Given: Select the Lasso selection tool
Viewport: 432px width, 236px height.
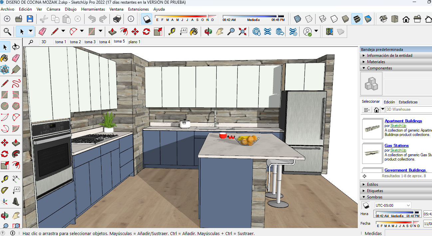Looking at the screenshot, I should pos(16,47).
